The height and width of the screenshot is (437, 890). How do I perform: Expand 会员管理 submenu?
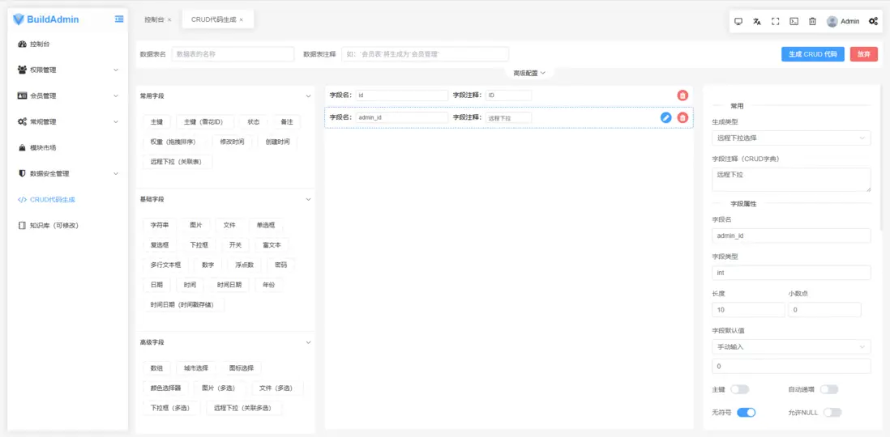(x=116, y=95)
